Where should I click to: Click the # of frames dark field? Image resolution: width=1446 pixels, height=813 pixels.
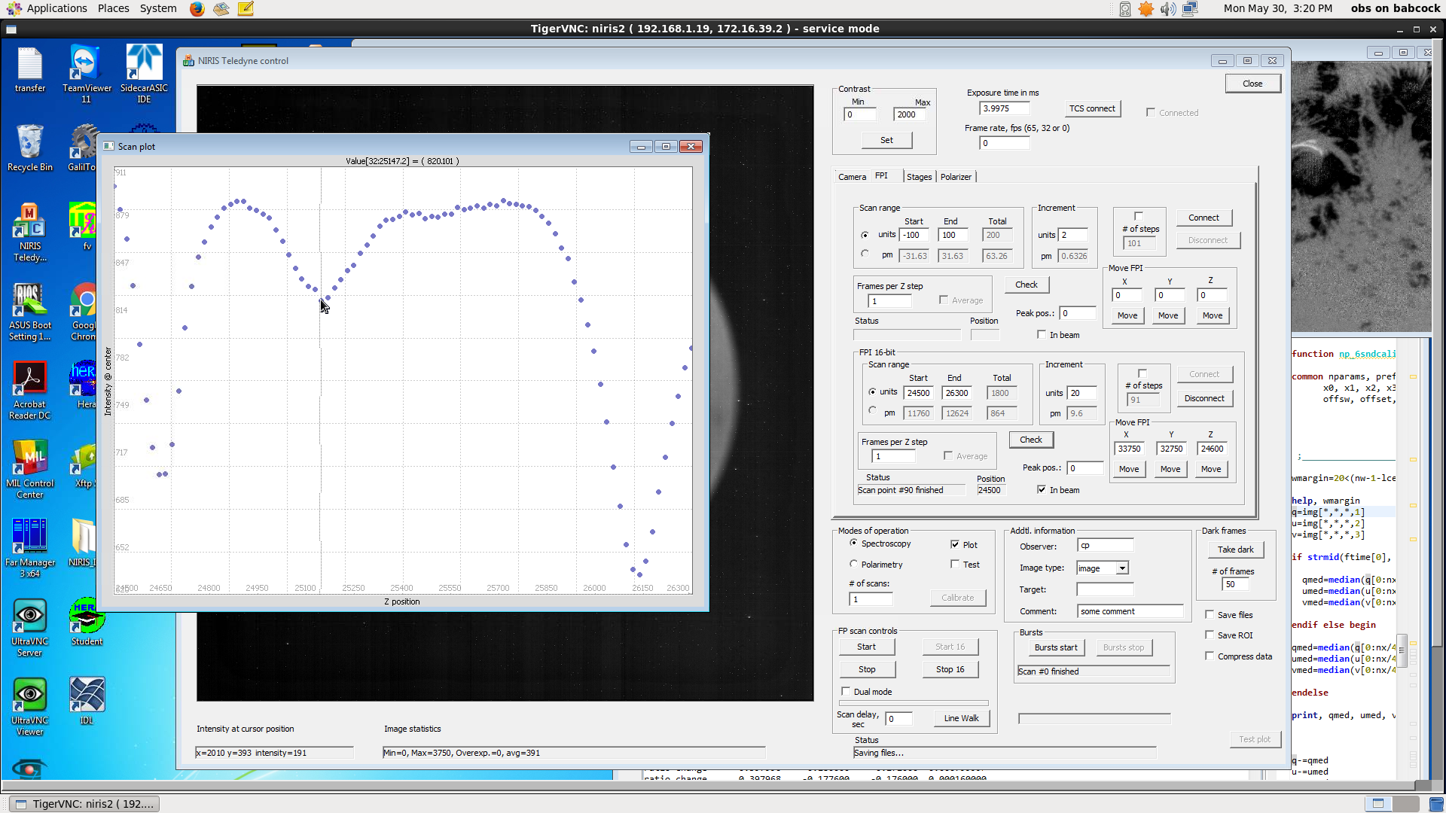pyautogui.click(x=1236, y=584)
